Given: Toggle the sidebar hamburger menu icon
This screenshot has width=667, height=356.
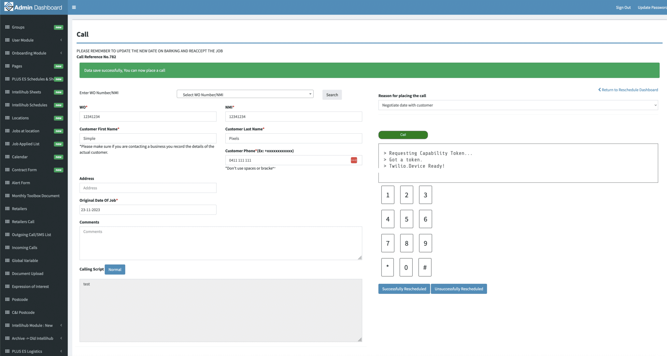Looking at the screenshot, I should tap(74, 7).
